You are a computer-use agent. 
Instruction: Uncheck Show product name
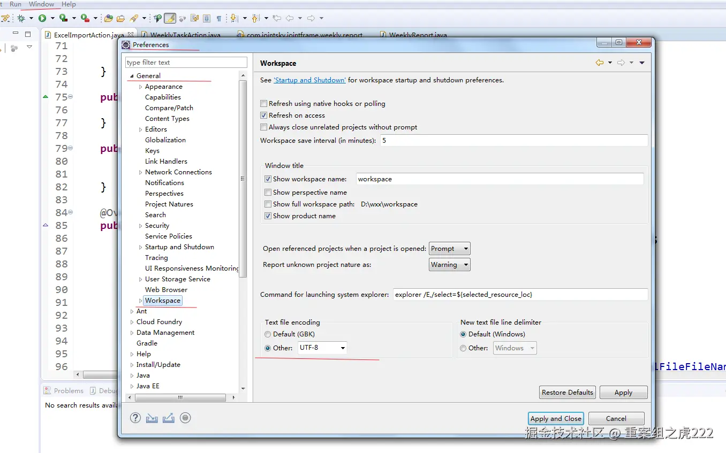tap(268, 216)
